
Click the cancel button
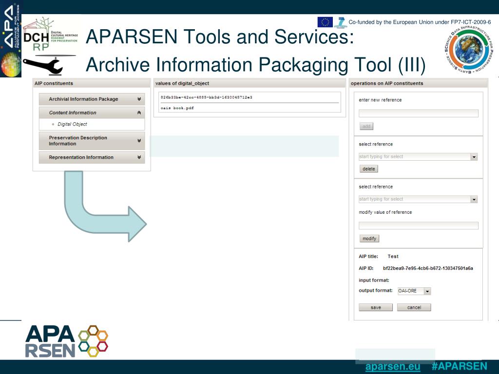414,308
